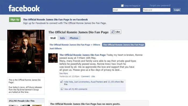The image size is (188, 106).
Task: Open the large Ronnie James Dio profile photo
Action: (x=26, y=51)
